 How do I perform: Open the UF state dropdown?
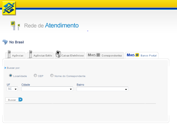point(12,89)
